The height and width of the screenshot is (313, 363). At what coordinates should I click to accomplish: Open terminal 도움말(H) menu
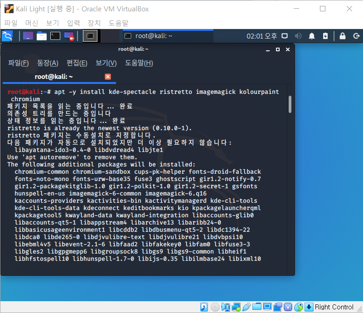pyautogui.click(x=139, y=63)
